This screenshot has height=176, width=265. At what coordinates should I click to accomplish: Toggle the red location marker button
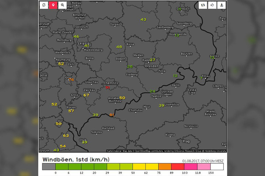(x=53, y=5)
